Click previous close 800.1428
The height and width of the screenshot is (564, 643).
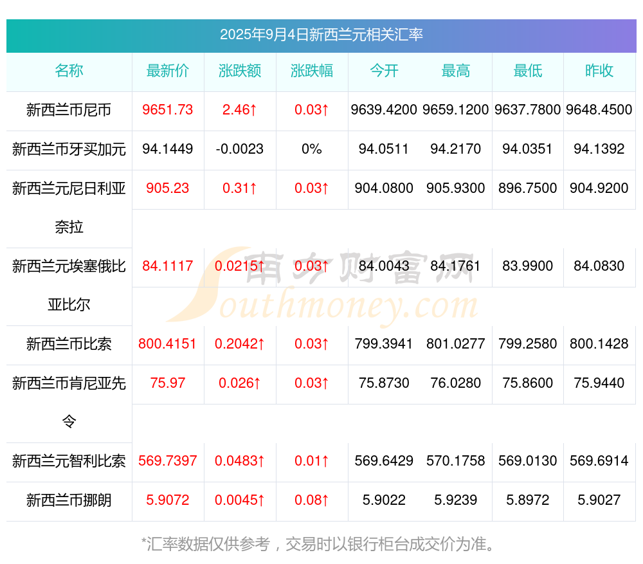click(599, 343)
